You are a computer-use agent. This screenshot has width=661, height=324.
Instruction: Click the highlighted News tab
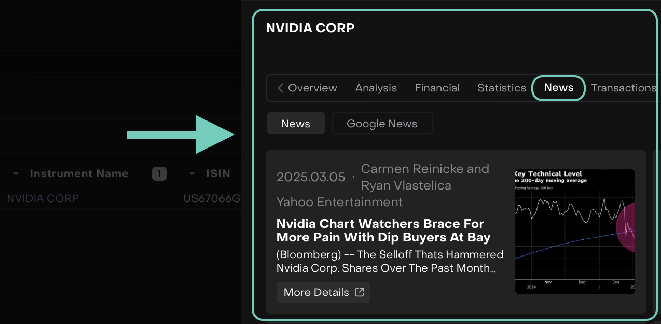558,88
